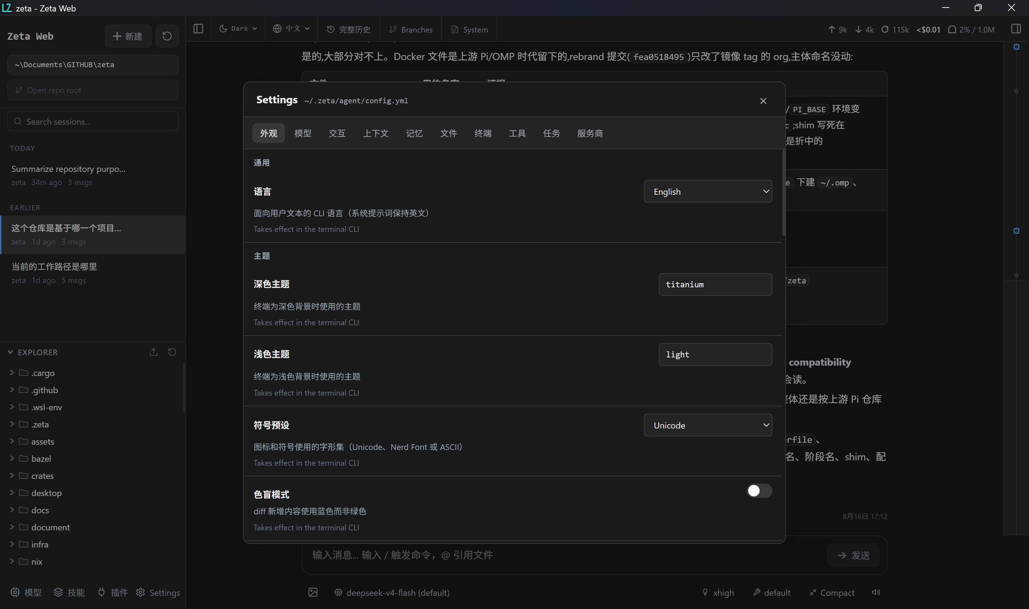Create a new session with 新建
The image size is (1029, 609).
(128, 36)
